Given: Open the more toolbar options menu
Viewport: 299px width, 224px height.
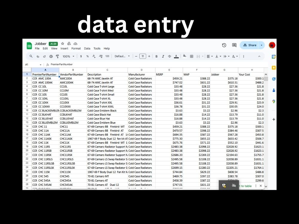Looking at the screenshot, I should pos(243,56).
